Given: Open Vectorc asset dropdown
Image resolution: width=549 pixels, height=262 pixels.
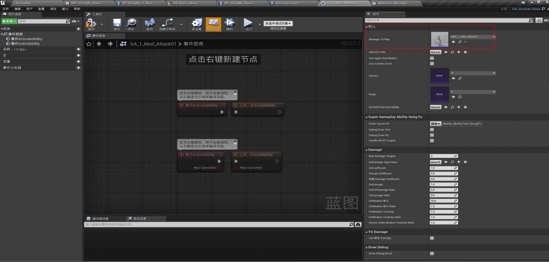Looking at the screenshot, I should pyautogui.click(x=473, y=73).
